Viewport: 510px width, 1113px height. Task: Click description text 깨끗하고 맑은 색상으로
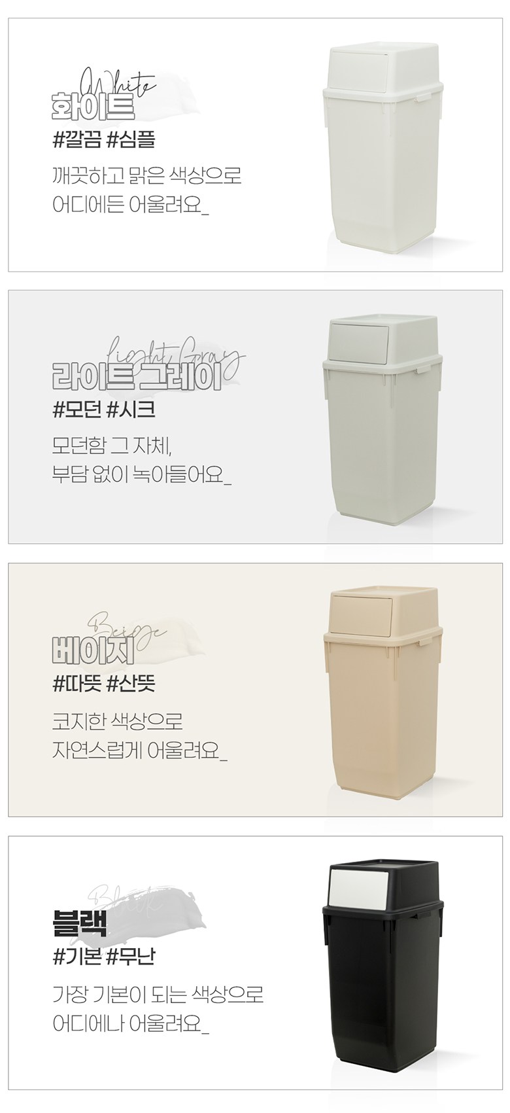click(147, 177)
